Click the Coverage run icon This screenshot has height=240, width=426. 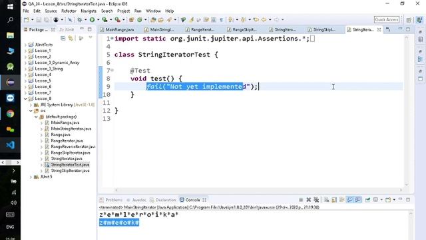[105, 19]
